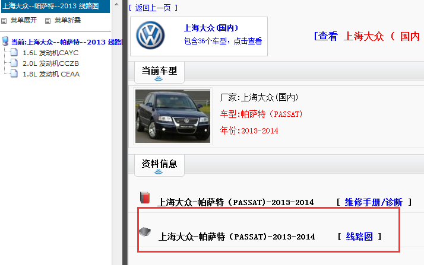Select the 资料信息 tab
The height and width of the screenshot is (265, 424).
159,165
